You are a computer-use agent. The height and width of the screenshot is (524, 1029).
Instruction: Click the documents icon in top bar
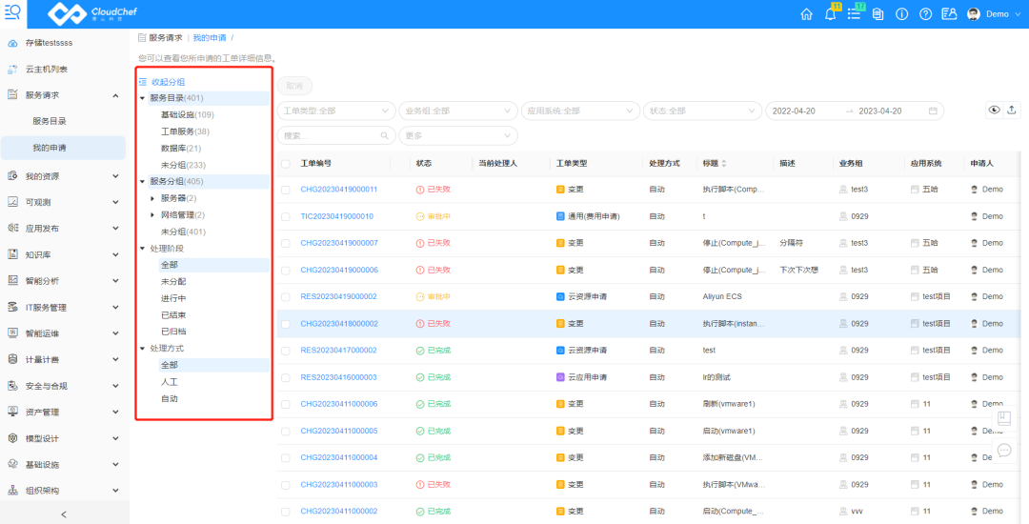click(878, 14)
